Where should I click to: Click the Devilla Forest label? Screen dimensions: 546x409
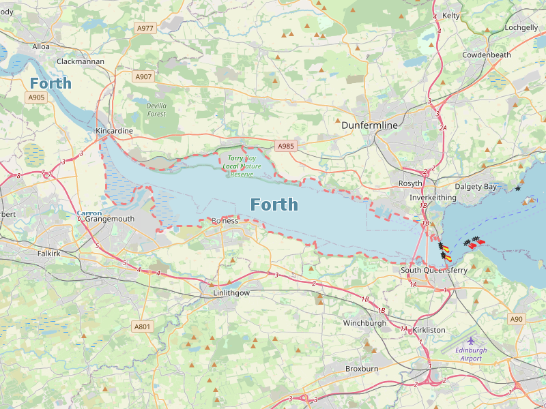coord(156,110)
